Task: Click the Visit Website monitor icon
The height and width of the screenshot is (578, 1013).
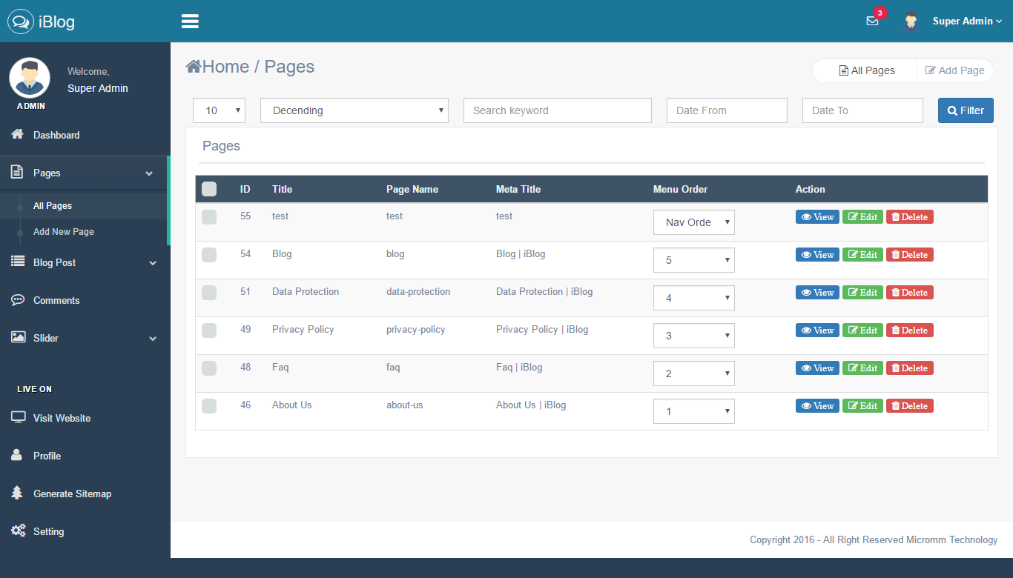Action: pos(18,417)
